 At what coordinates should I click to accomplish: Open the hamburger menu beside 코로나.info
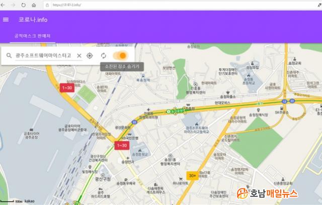(x=6, y=20)
